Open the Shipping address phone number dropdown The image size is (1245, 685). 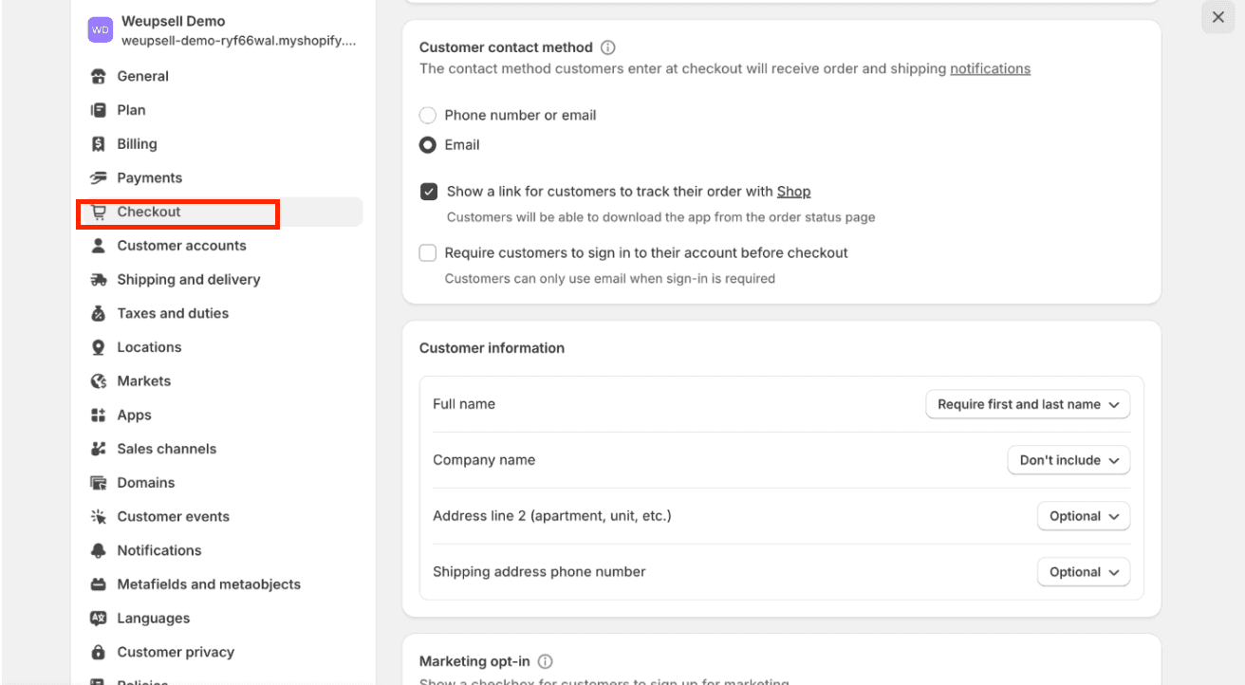(x=1084, y=572)
